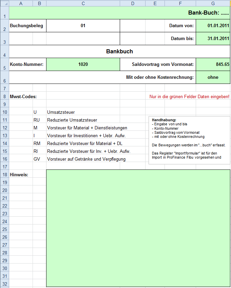
Task: Select the Saldovortrag value 845.65
Action: pyautogui.click(x=213, y=65)
